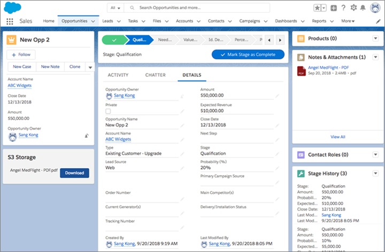Expand the Leads tab chevron

tap(119, 21)
